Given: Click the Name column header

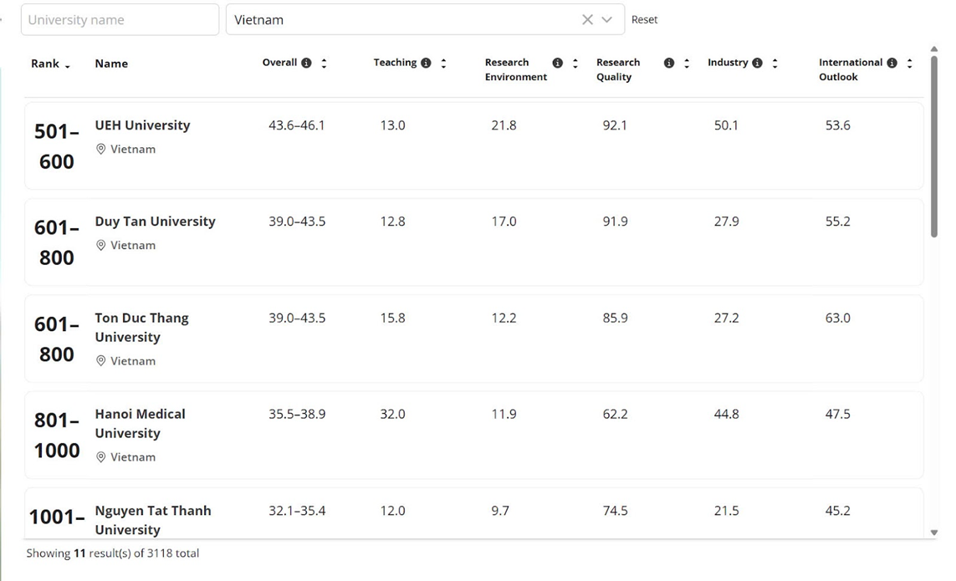Looking at the screenshot, I should [111, 64].
